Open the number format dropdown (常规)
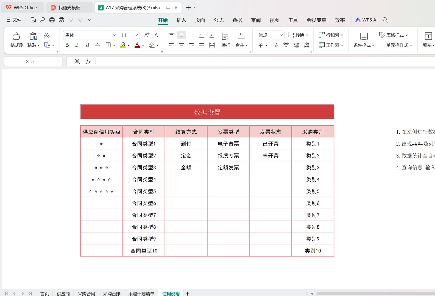The height and width of the screenshot is (296, 435). point(281,35)
